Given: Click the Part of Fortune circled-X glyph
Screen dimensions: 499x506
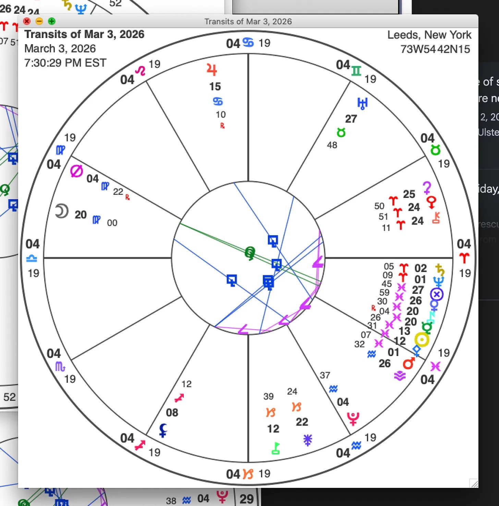Looking at the screenshot, I should point(437,294).
